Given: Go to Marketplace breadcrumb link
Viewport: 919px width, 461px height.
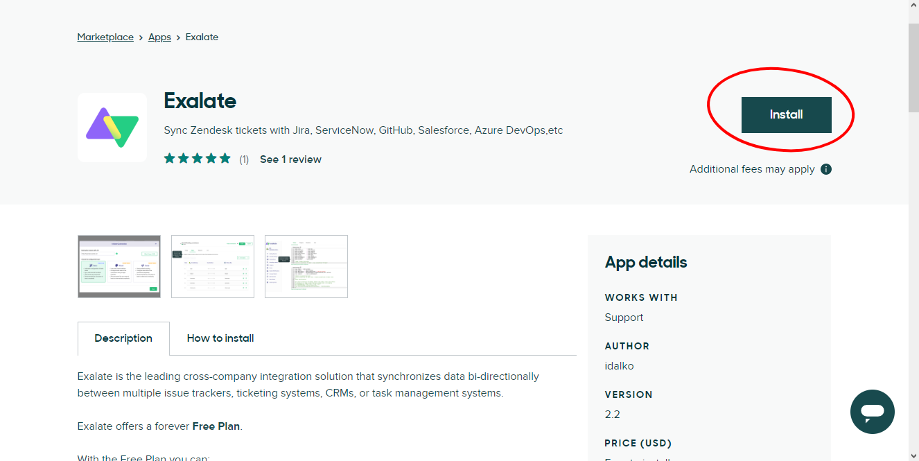Looking at the screenshot, I should 105,37.
